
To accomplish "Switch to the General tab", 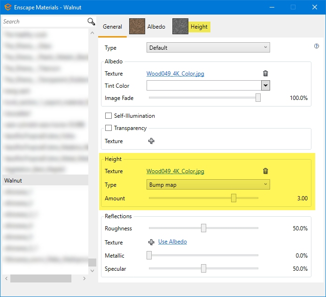I will (112, 27).
